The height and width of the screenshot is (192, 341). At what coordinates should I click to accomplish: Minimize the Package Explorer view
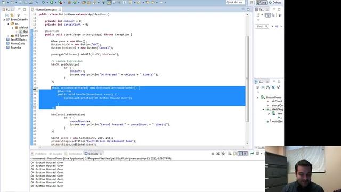click(x=19, y=9)
